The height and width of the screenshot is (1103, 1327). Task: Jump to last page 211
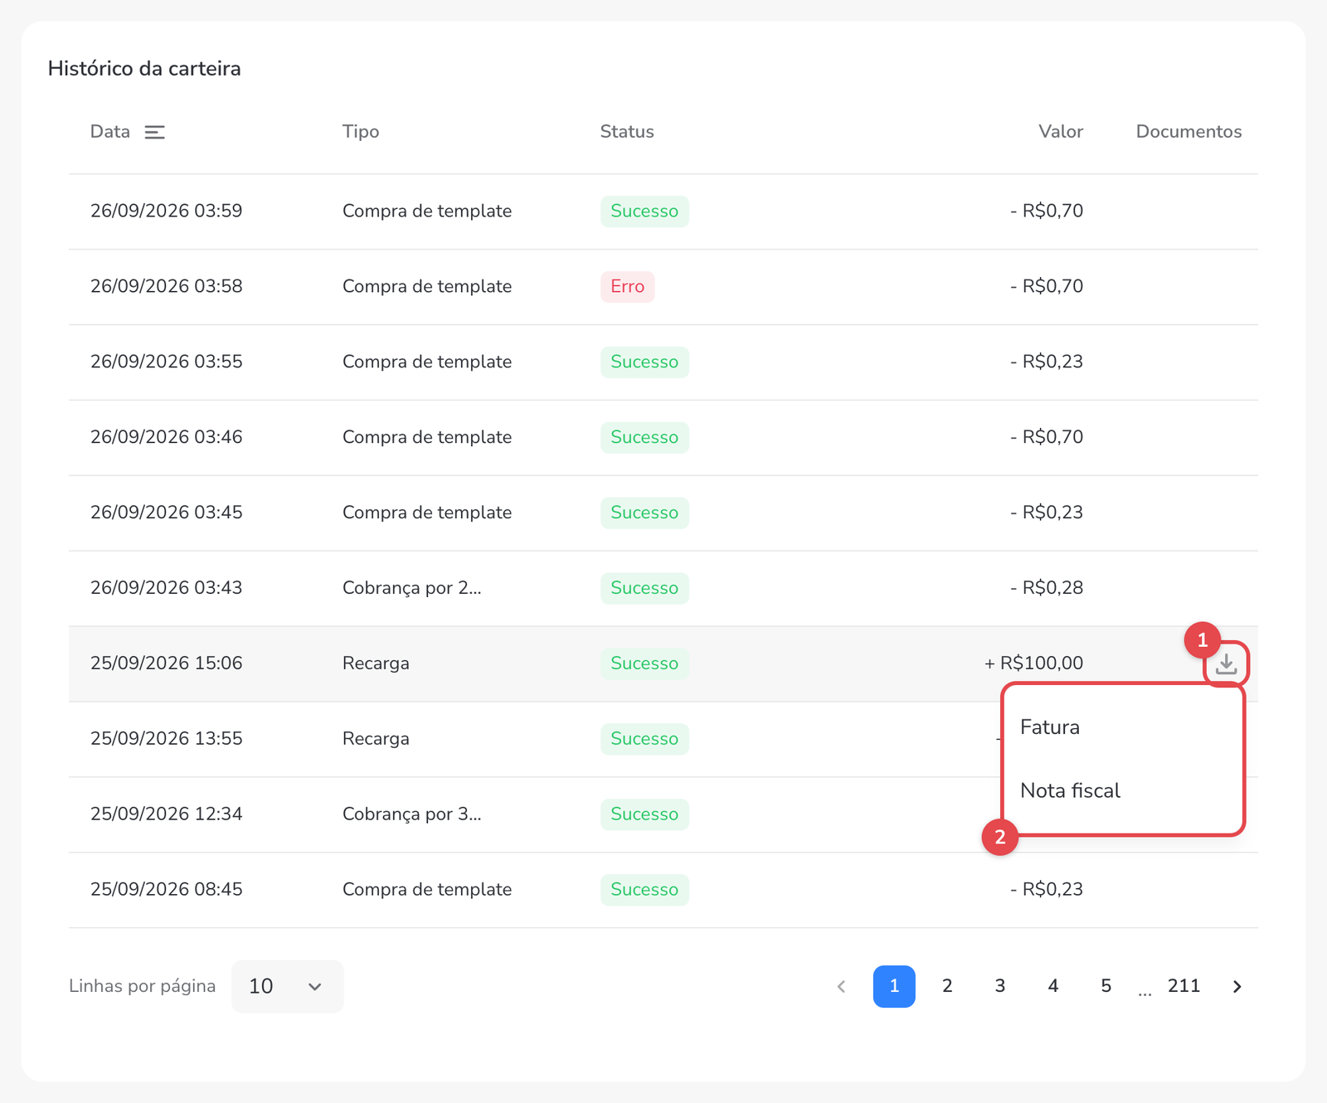point(1184,986)
